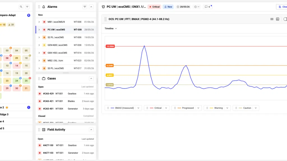287x161 pixels.
Task: Open the Critical series dropdown
Action: tap(166, 108)
